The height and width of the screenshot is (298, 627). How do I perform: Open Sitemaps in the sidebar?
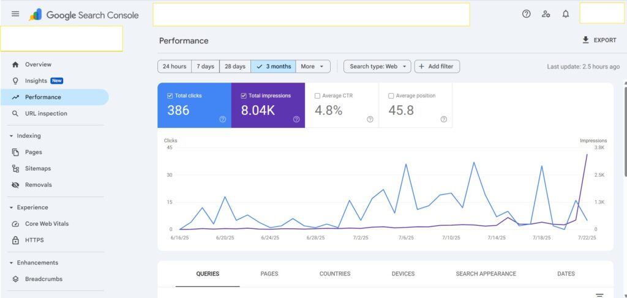54,168
